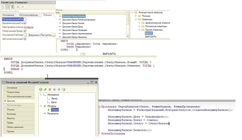
Task: Toggle the ДинамическоеСчитывание checkbox
Action: [25, 23]
